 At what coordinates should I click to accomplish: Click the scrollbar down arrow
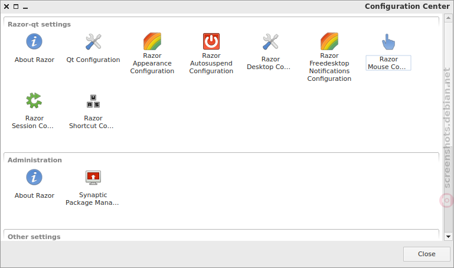pyautogui.click(x=448, y=237)
